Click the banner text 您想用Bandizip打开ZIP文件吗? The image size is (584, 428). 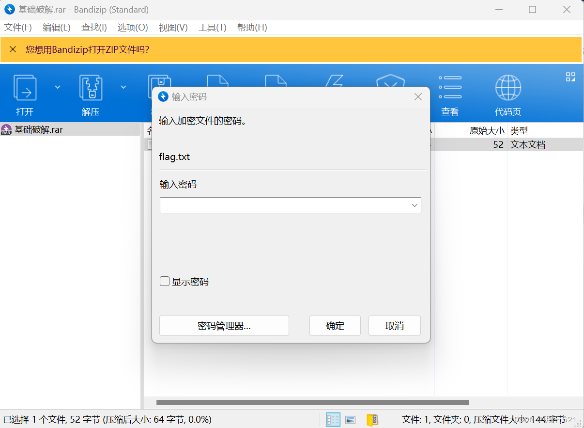[x=87, y=49]
